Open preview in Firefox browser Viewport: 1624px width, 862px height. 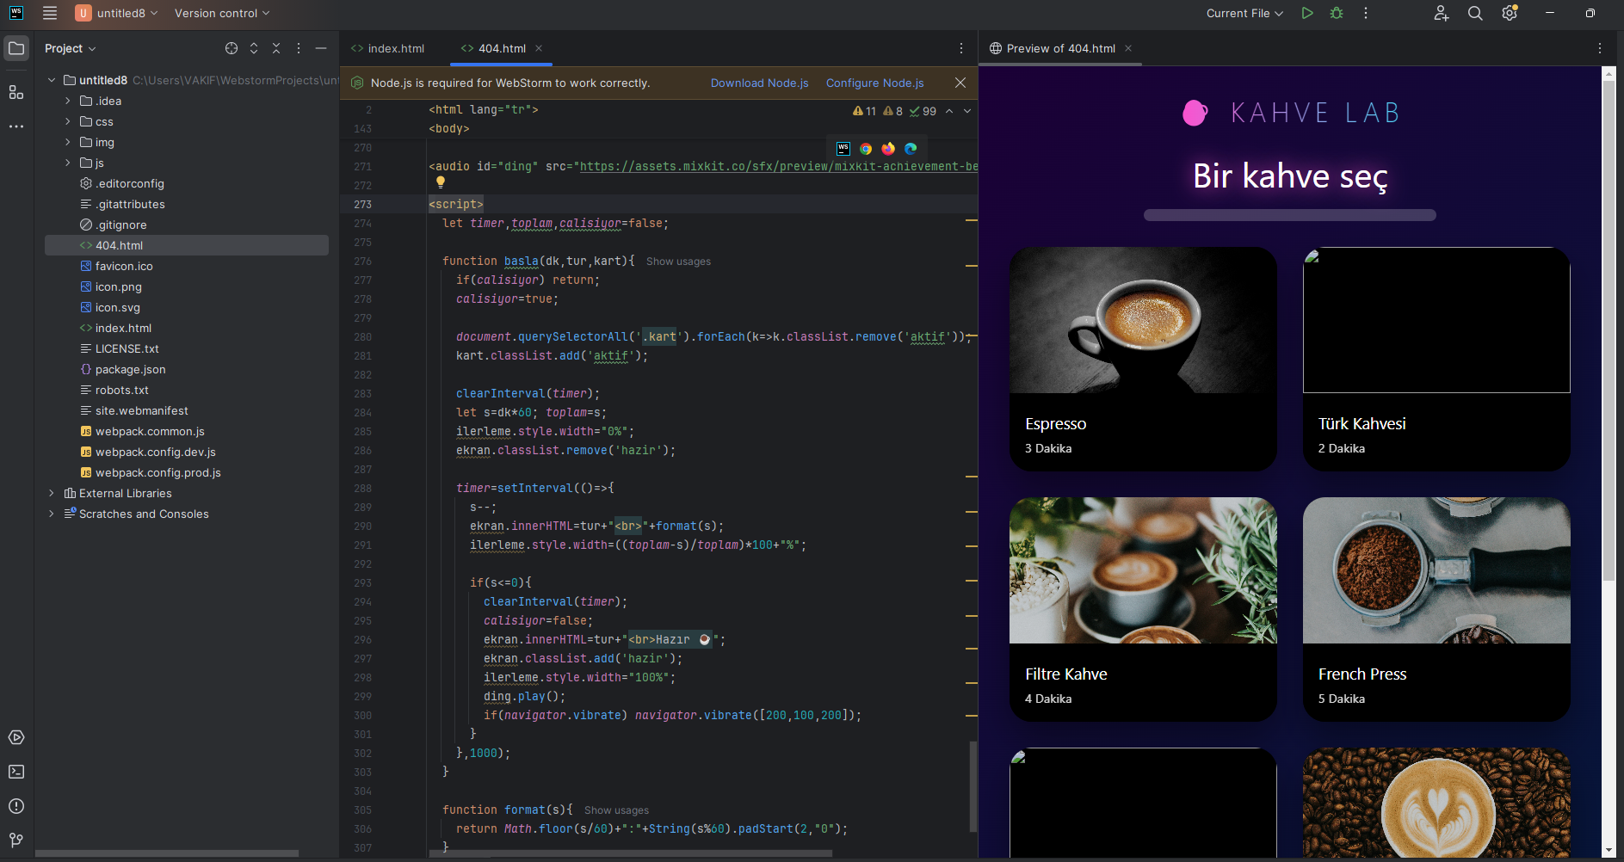click(888, 149)
